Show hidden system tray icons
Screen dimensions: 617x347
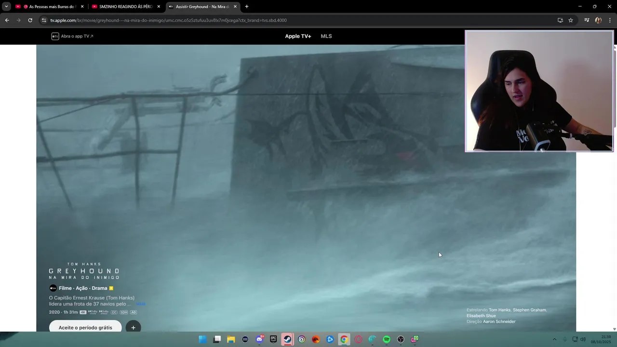coord(554,339)
